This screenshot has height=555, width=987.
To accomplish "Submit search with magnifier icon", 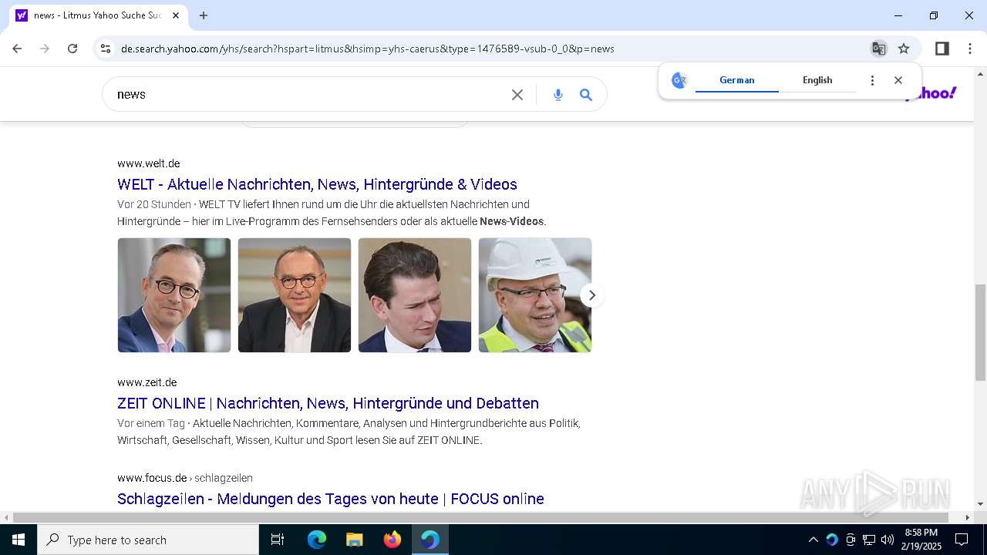I will point(586,95).
